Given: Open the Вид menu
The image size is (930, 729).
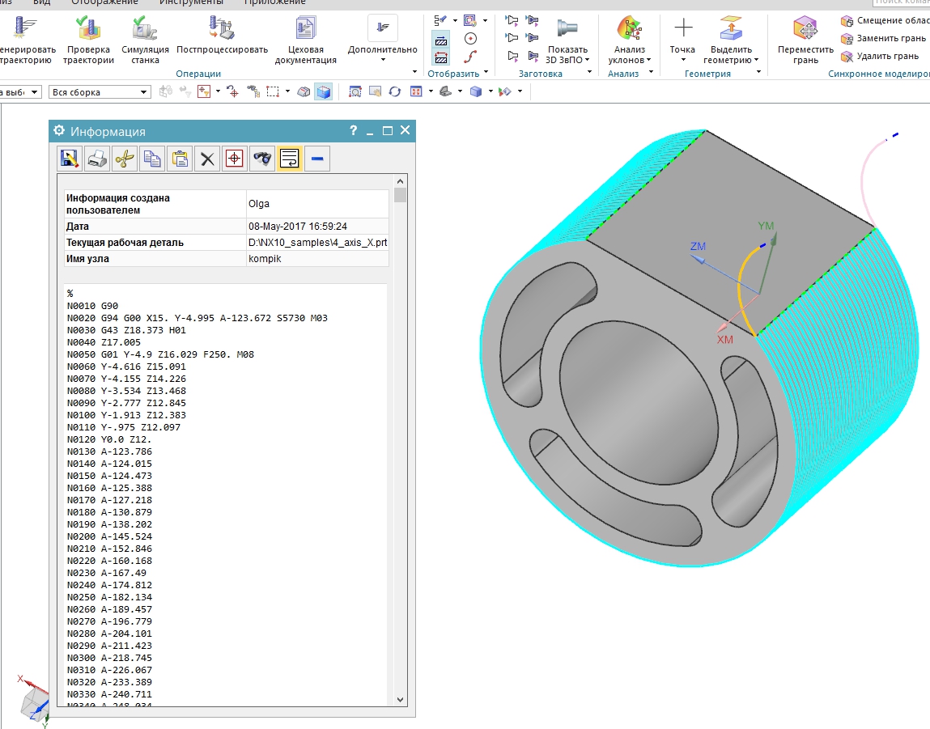Looking at the screenshot, I should point(41,2).
